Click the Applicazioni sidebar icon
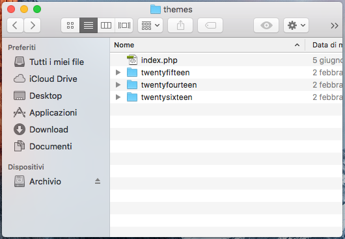Screen dimensions: 345x239 [x=20, y=112]
